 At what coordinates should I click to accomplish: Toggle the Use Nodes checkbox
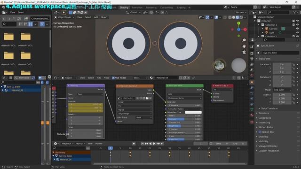113,78
